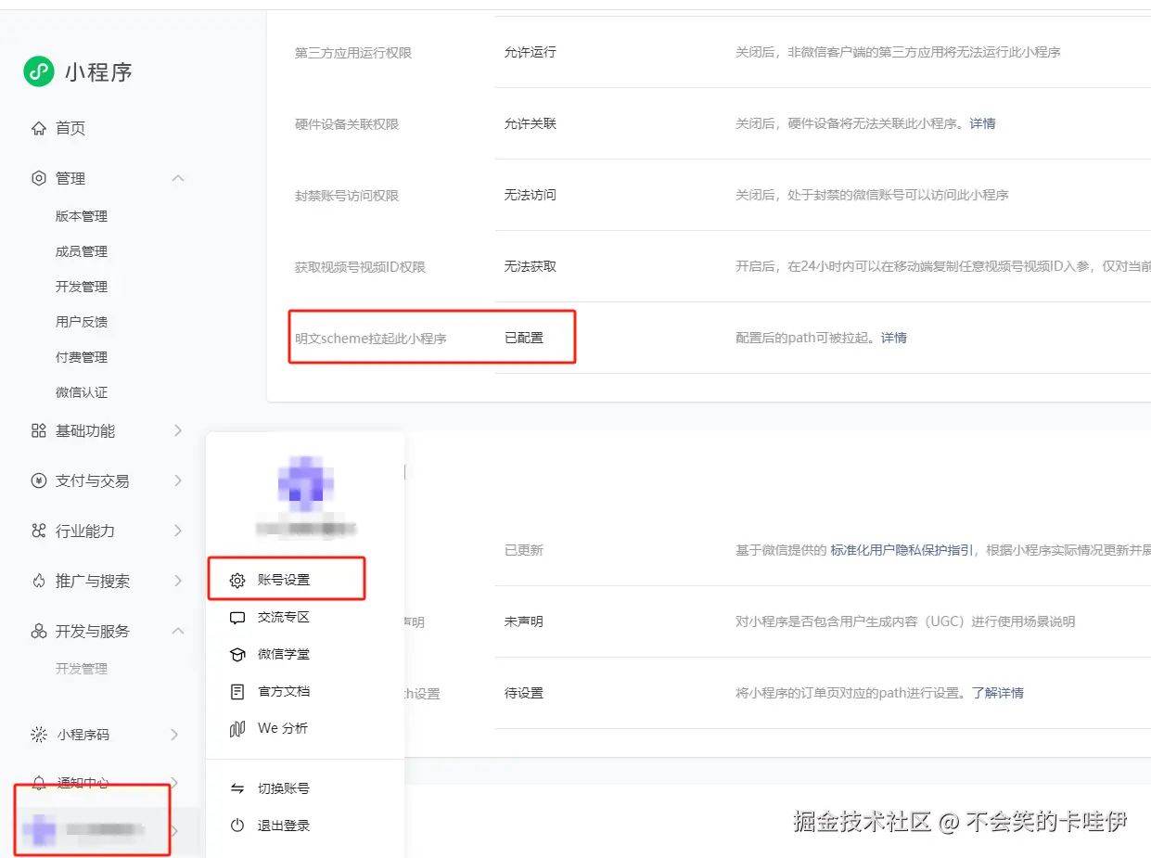This screenshot has width=1151, height=858.
Task: Click the yen icon beside 支付与交易
Action: pyautogui.click(x=38, y=480)
